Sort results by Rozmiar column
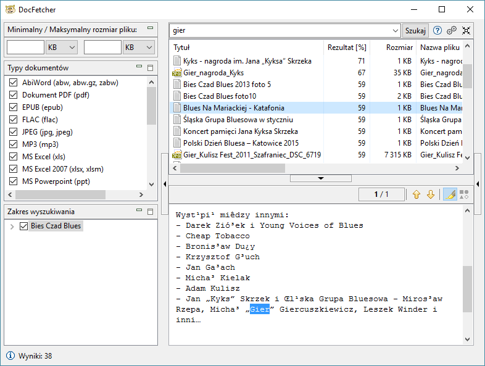This screenshot has width=485, height=366. [x=394, y=48]
